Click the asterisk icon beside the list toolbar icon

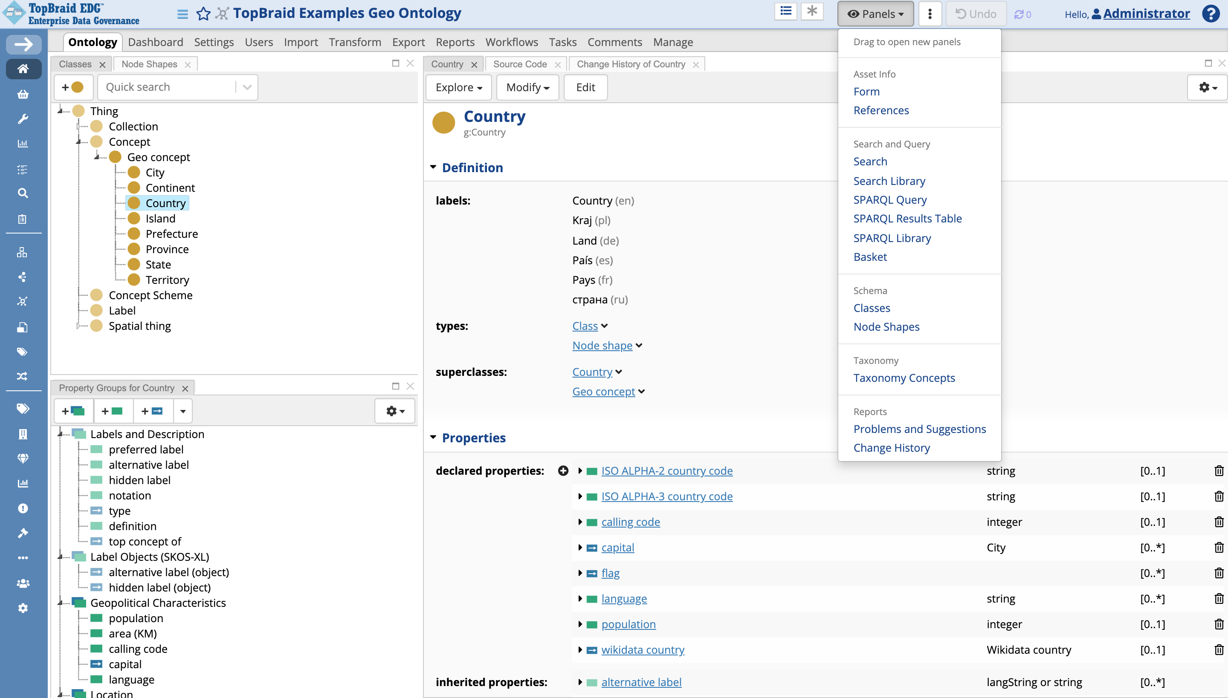pyautogui.click(x=812, y=11)
